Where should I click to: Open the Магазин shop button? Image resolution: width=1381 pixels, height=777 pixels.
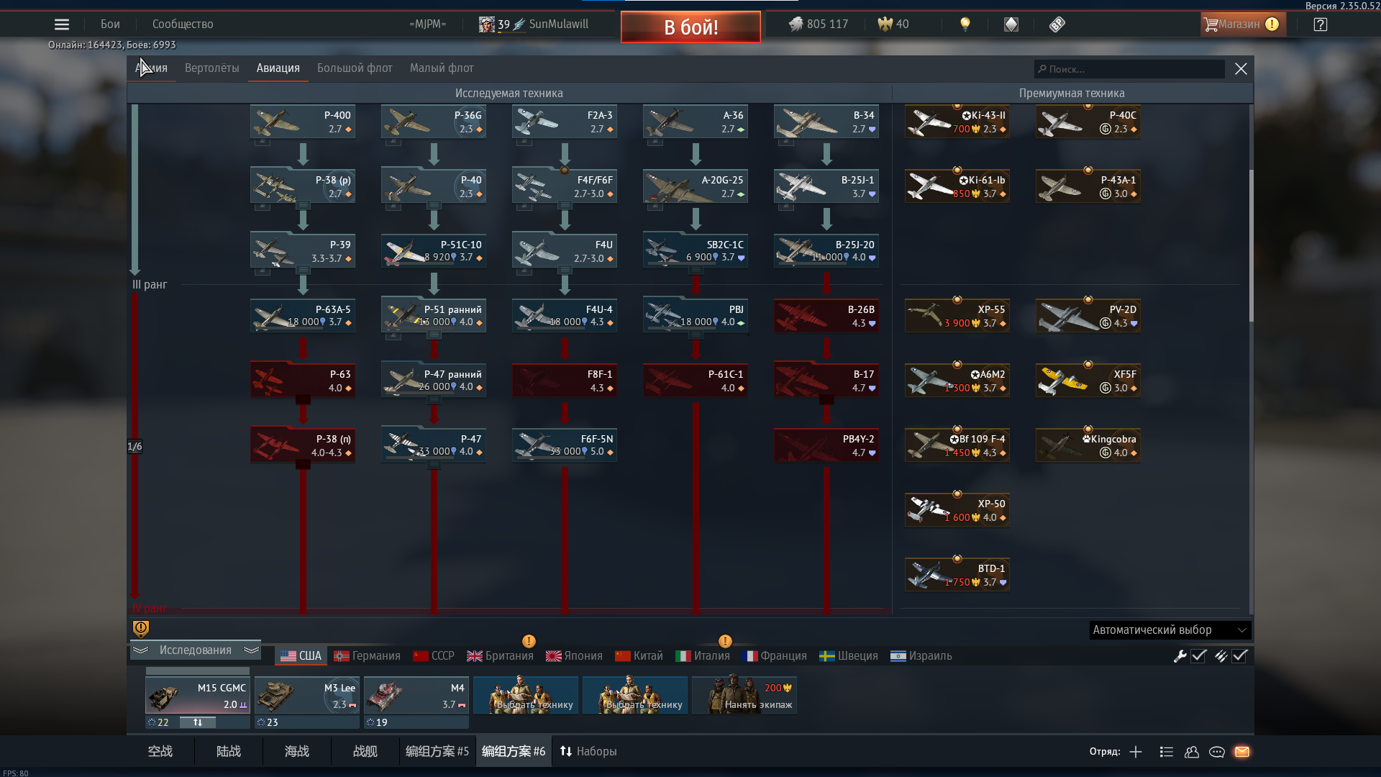pyautogui.click(x=1243, y=24)
